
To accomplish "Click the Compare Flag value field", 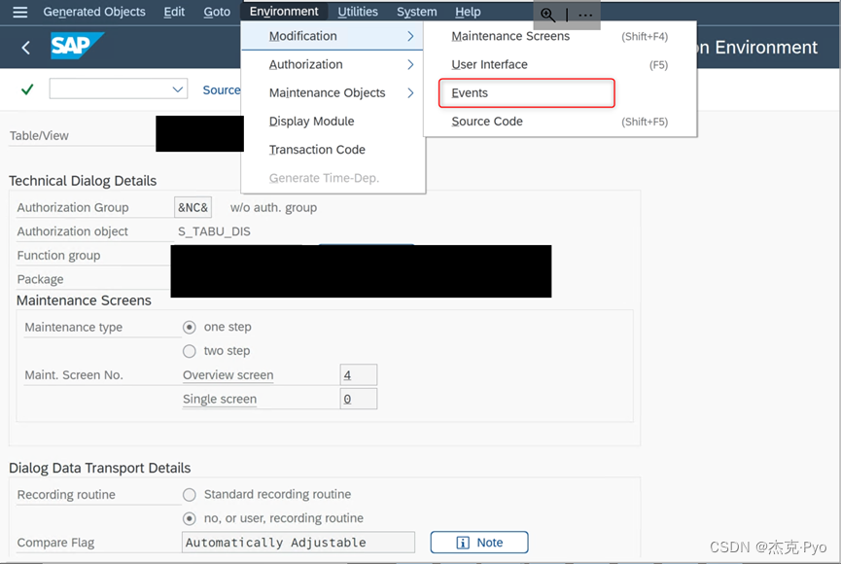I will click(x=298, y=543).
